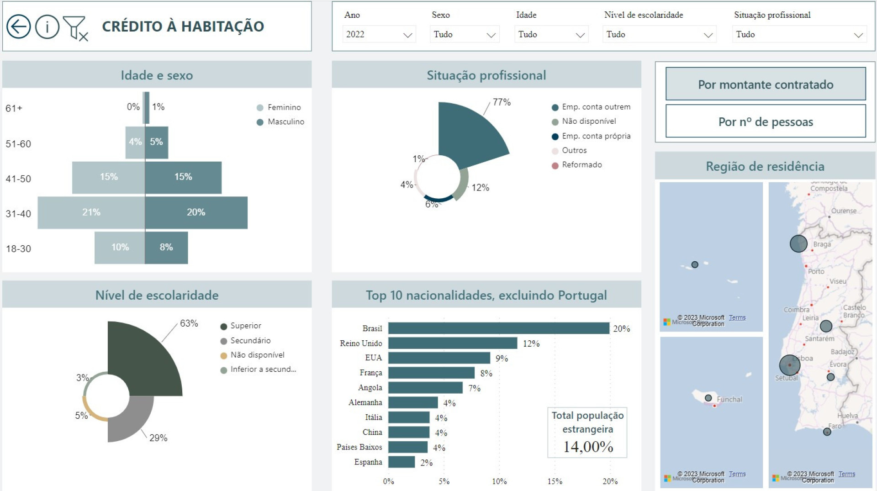Viewport: 877px width, 491px height.
Task: Click the Azores map bubble marker
Action: pos(695,264)
